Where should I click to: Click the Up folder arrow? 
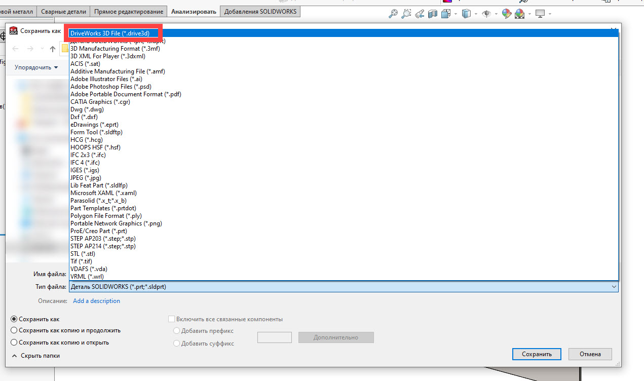coord(53,49)
